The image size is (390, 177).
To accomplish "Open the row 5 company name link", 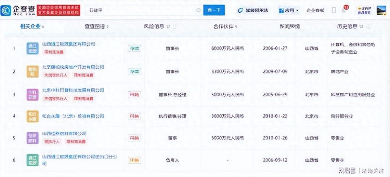I will [x=64, y=134].
